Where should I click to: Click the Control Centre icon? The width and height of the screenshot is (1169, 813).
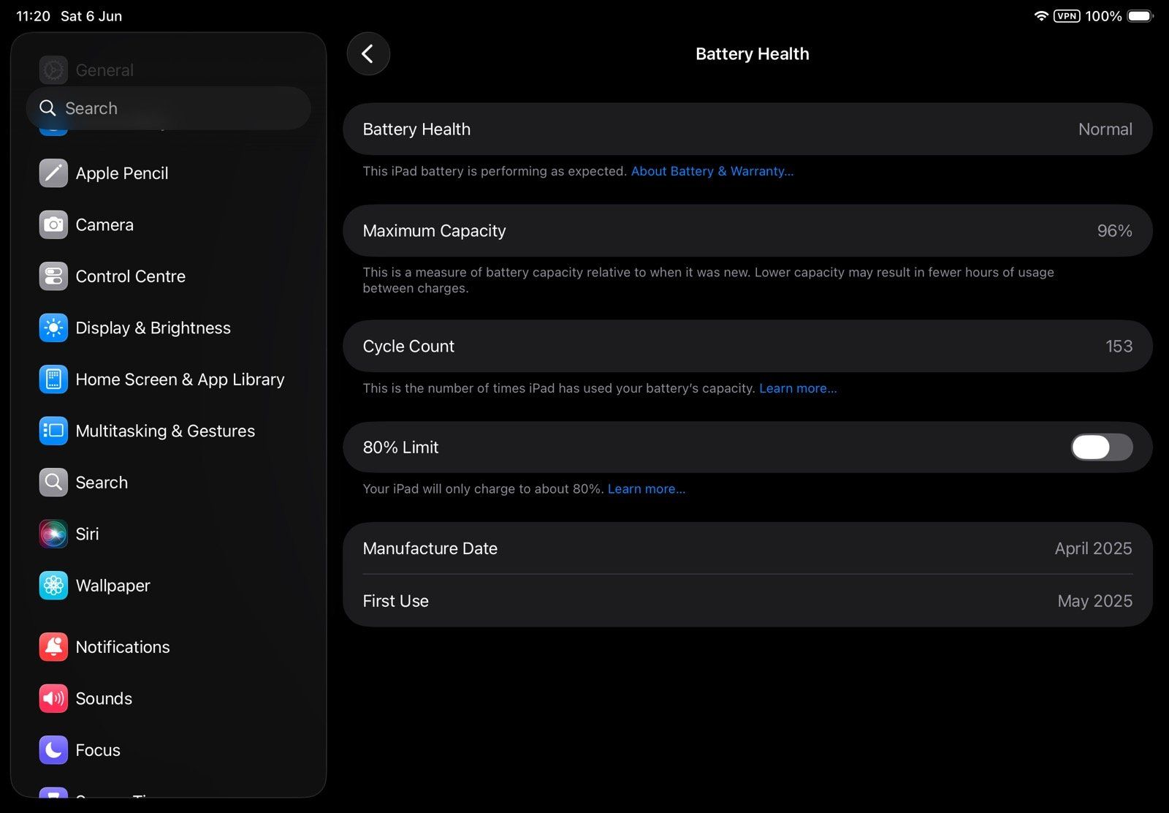click(x=53, y=276)
